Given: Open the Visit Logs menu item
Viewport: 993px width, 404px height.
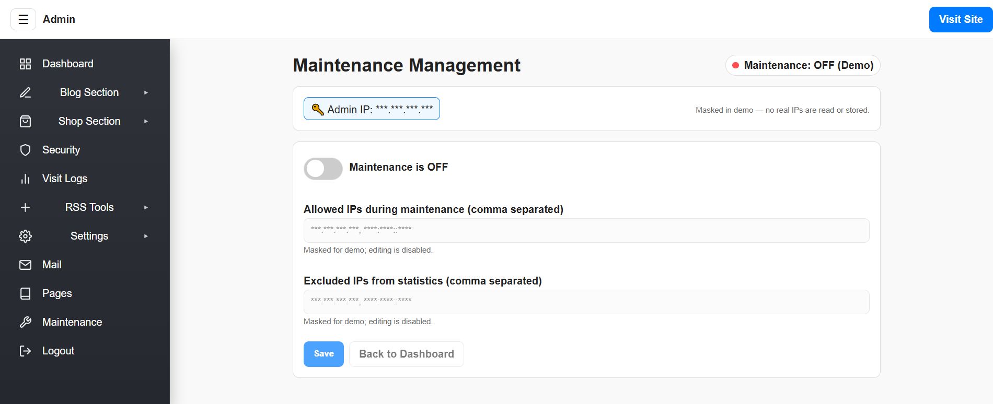Looking at the screenshot, I should (65, 179).
